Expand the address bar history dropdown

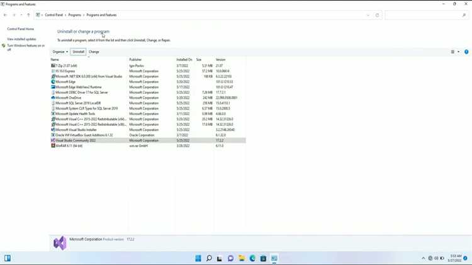368,15
